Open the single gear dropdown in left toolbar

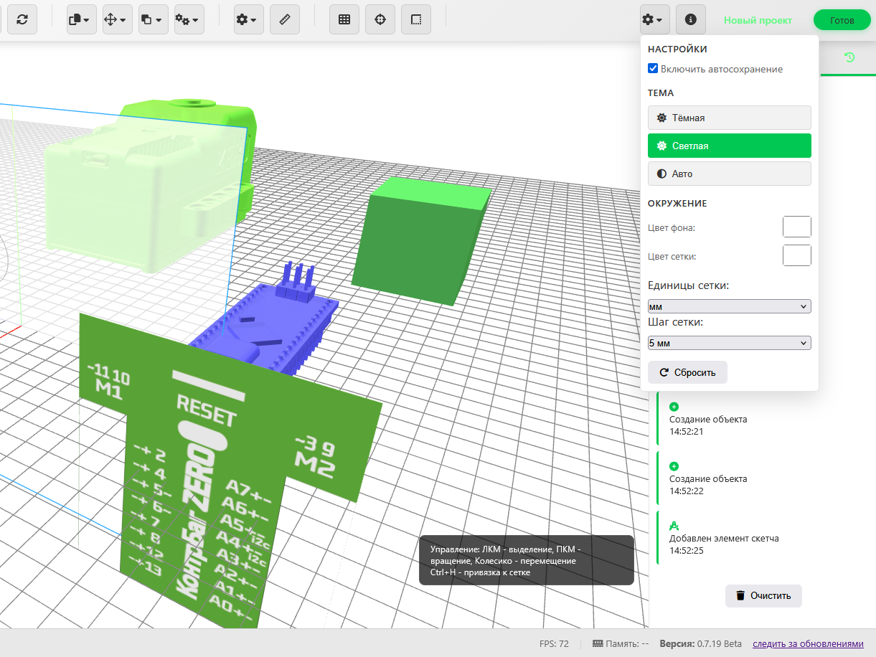pos(249,19)
